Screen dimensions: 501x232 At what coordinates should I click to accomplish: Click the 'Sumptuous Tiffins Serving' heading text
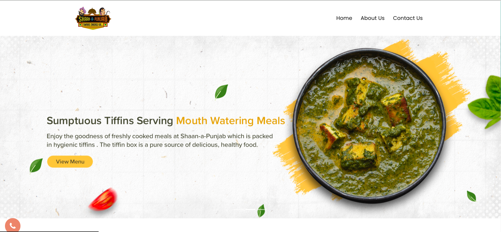pos(110,121)
